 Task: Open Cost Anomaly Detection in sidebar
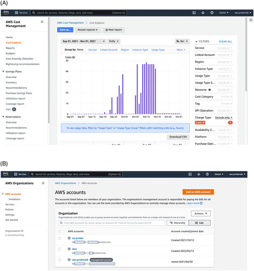[19, 58]
